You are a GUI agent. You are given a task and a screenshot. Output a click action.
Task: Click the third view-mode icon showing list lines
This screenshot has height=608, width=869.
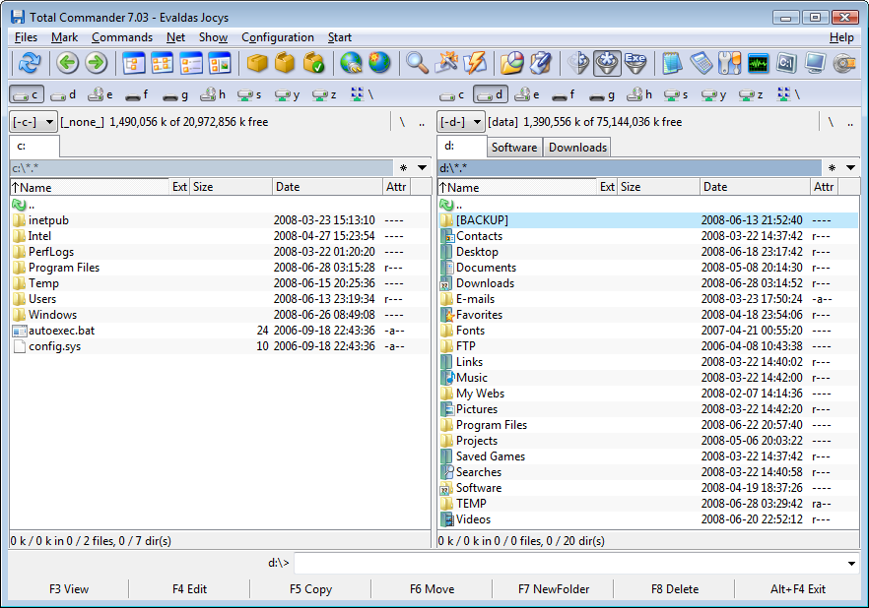191,63
